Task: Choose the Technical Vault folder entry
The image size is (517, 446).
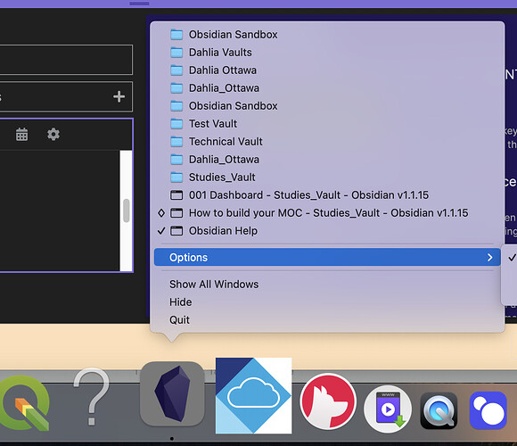Action: [x=327, y=142]
